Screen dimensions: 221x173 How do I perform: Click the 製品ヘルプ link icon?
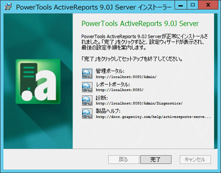[87, 113]
